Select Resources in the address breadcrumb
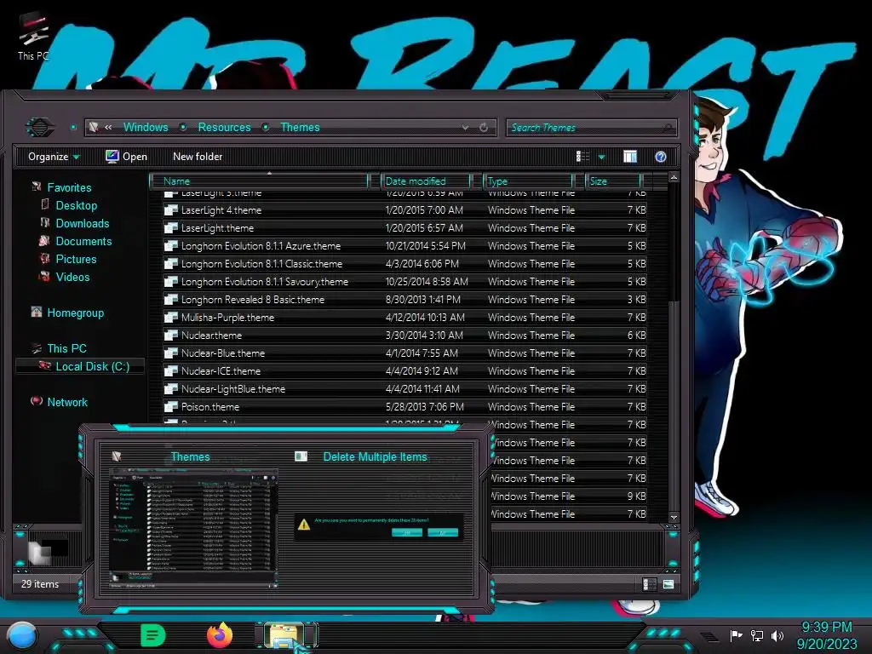This screenshot has width=872, height=654. click(224, 128)
